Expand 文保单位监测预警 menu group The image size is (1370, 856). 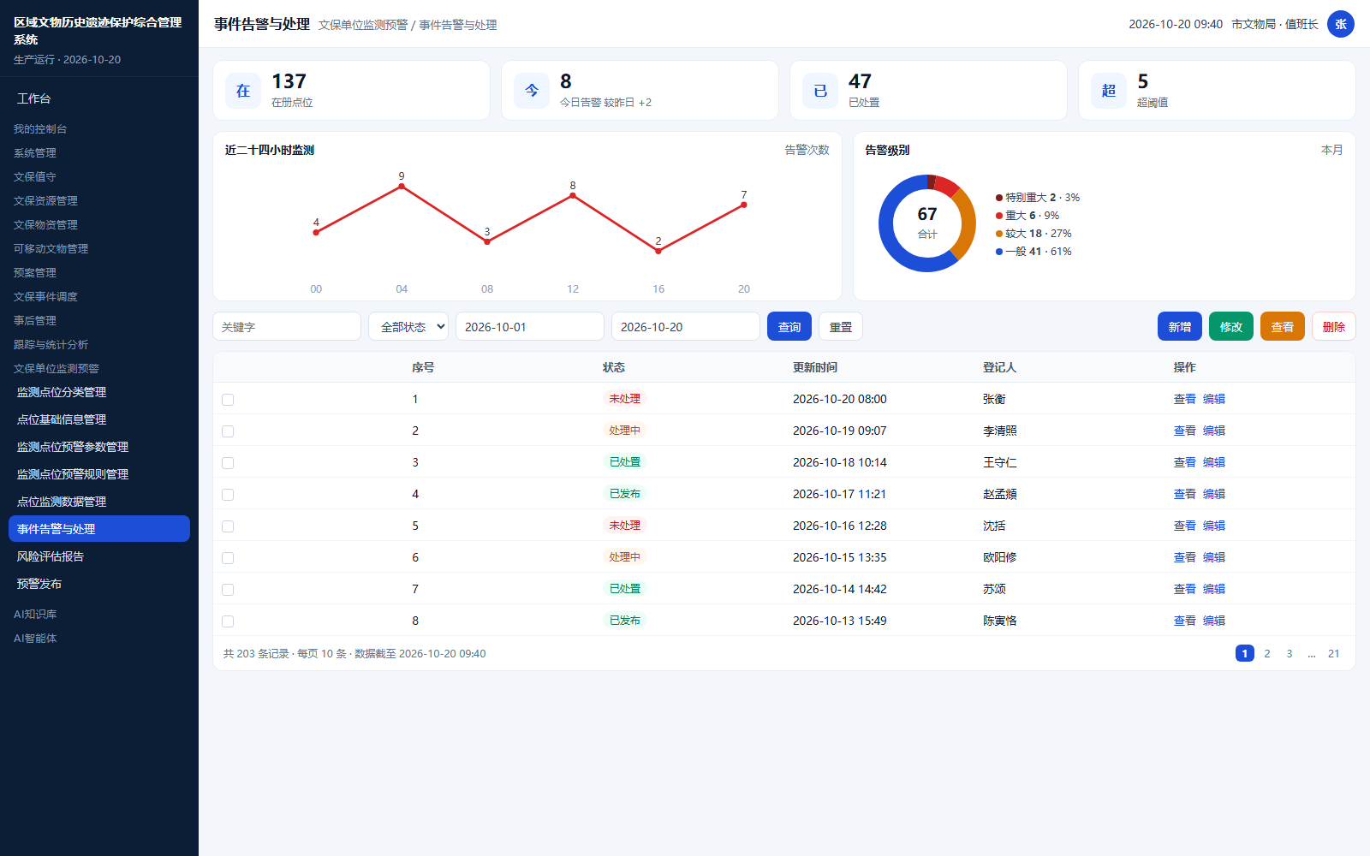[x=57, y=368]
